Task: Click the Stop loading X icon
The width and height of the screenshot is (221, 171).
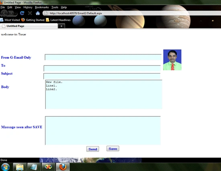Action: [30, 13]
